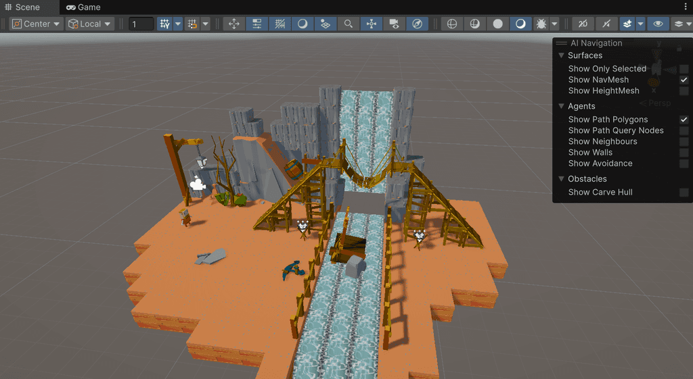
Task: Open the Center pivot mode dropdown
Action: point(36,24)
